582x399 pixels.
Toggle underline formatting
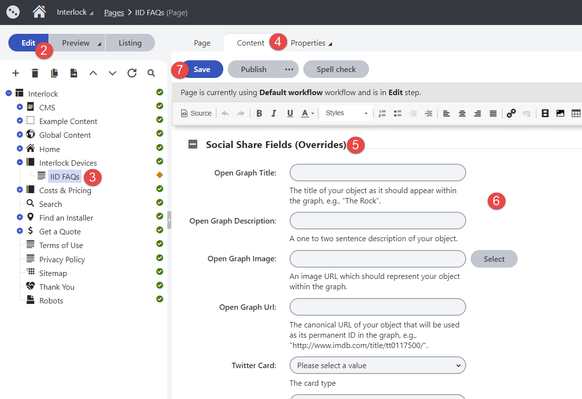tap(290, 113)
